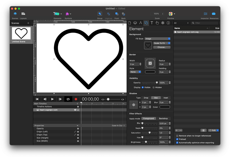Toggle Remove when no longer referenced checkbox
This screenshot has width=230, height=158.
click(177, 136)
